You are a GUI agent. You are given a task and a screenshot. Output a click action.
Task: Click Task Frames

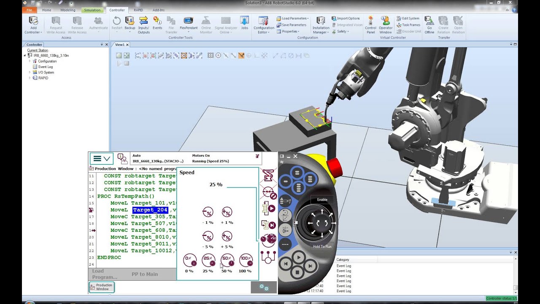tap(408, 25)
